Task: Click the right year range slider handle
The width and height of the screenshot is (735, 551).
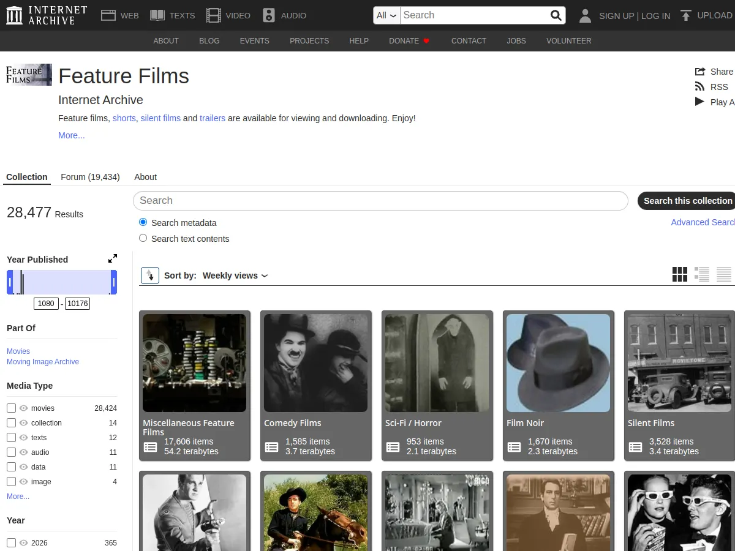Action: point(114,282)
